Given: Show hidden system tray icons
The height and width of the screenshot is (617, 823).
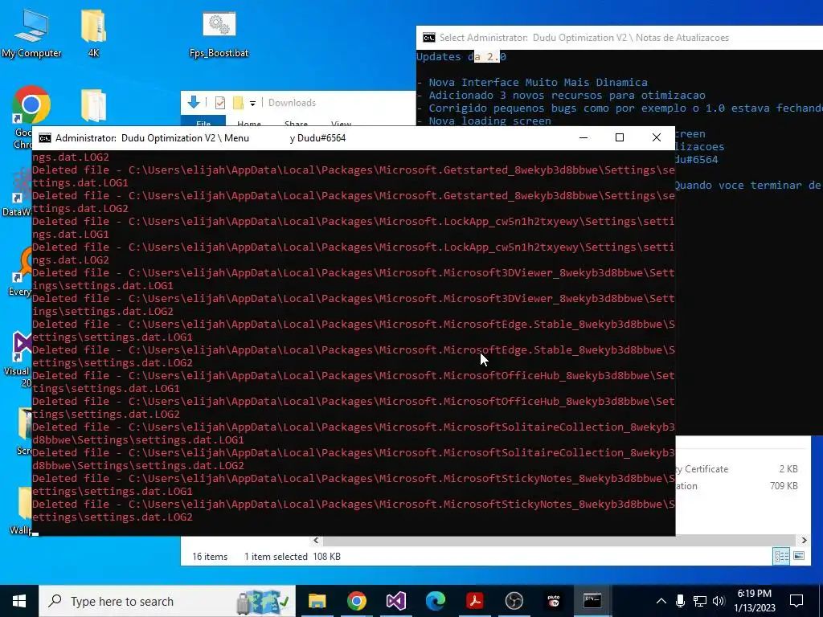Looking at the screenshot, I should pos(661,601).
